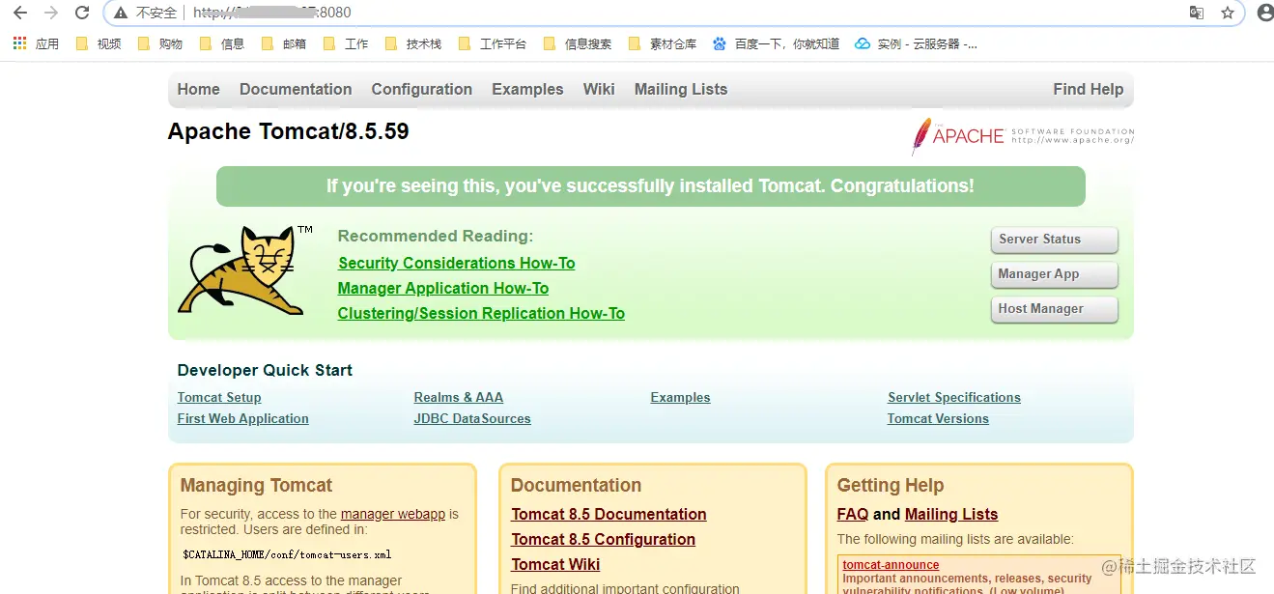Open the 工作 bookmark folder
Image resolution: width=1274 pixels, height=594 pixels.
(346, 43)
